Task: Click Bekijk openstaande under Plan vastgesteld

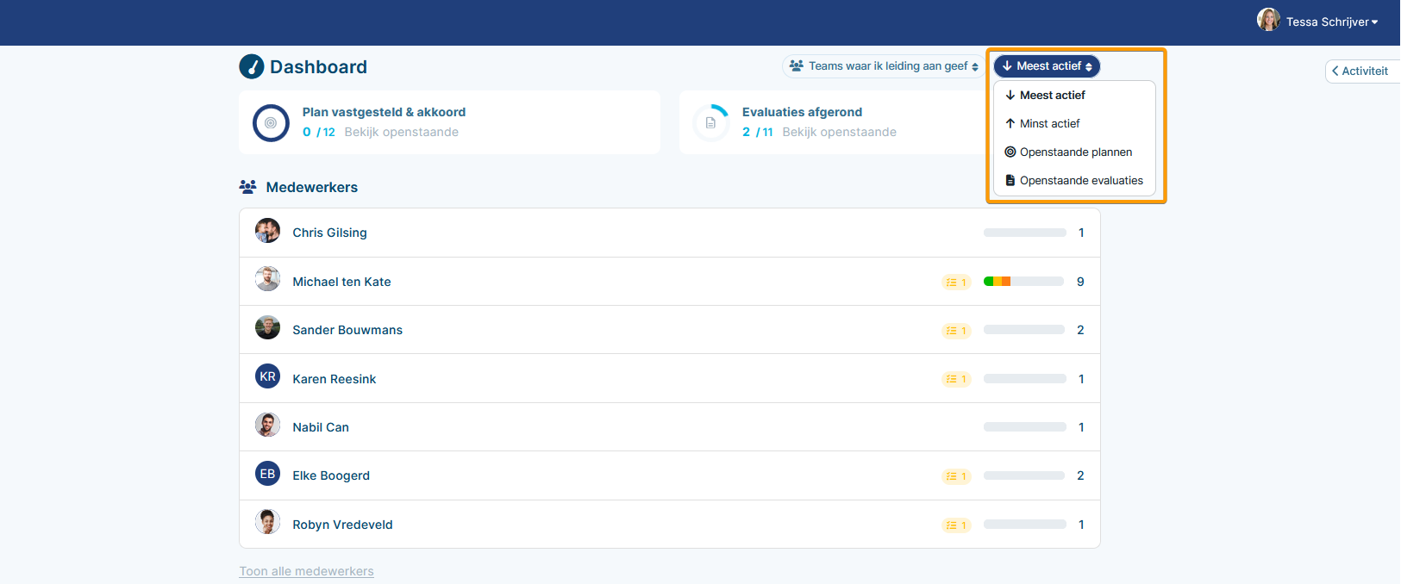Action: coord(401,132)
